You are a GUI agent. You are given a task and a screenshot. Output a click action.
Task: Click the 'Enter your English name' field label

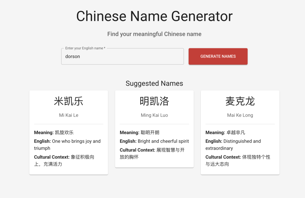(84, 48)
